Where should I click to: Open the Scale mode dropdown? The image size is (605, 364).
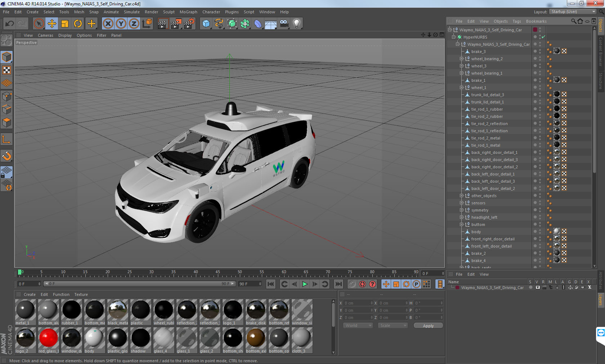tap(393, 325)
